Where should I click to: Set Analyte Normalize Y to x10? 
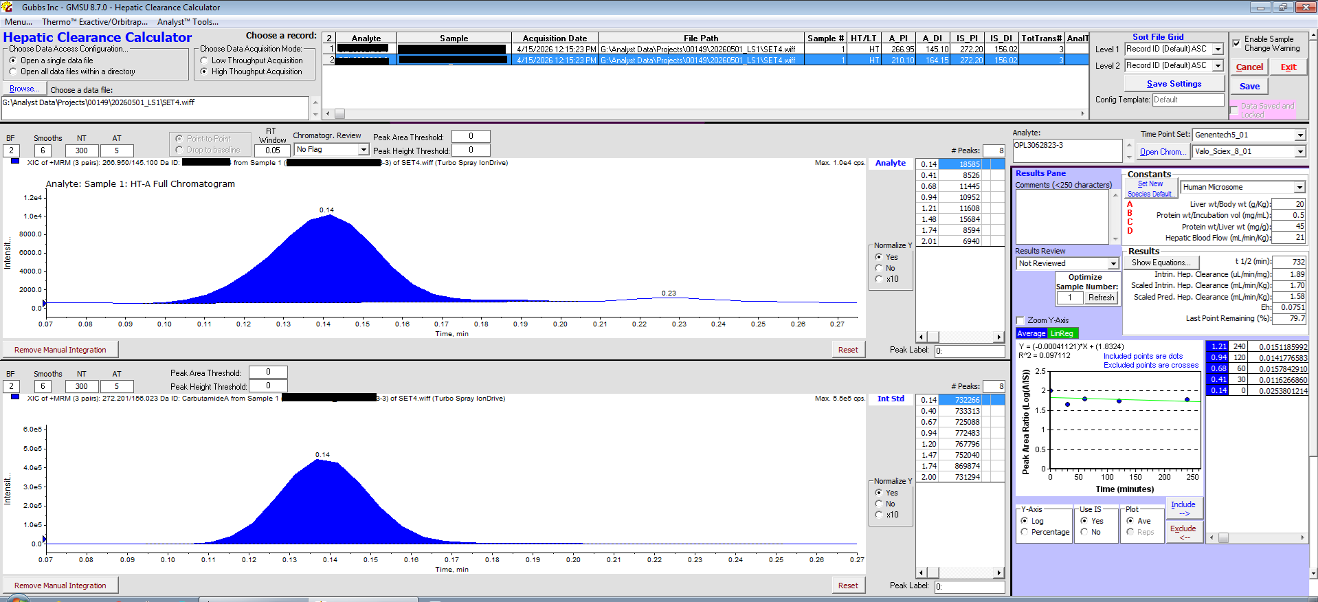click(x=879, y=279)
